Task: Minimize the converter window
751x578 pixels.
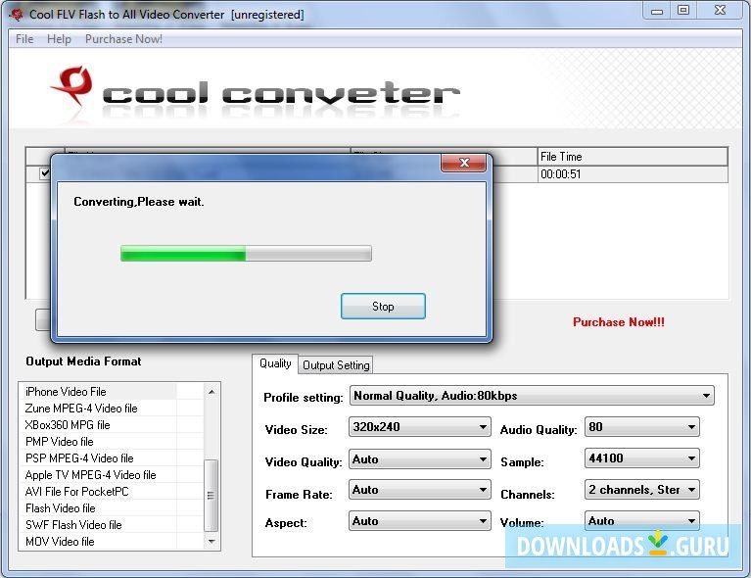Action: (x=657, y=11)
